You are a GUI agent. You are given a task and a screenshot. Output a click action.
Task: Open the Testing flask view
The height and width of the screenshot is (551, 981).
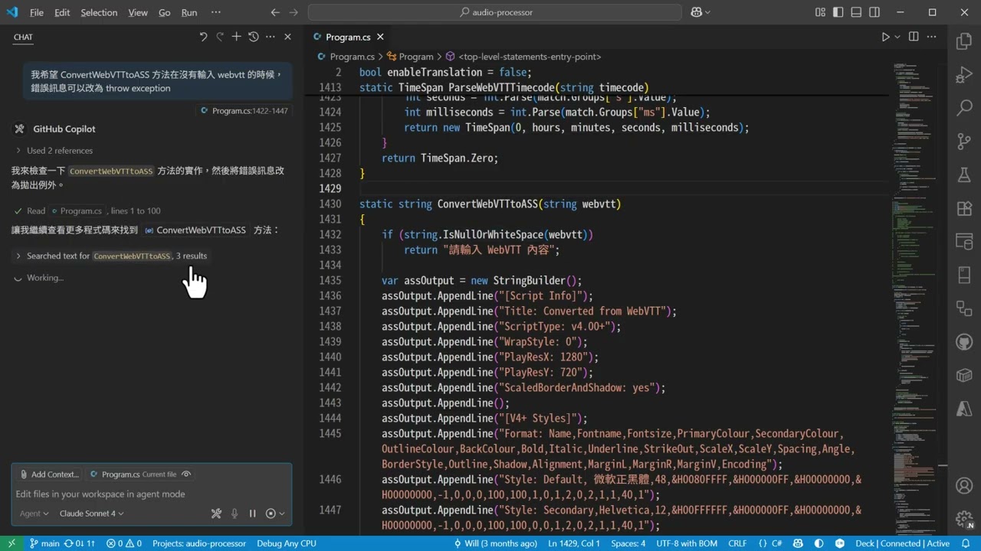coord(964,175)
